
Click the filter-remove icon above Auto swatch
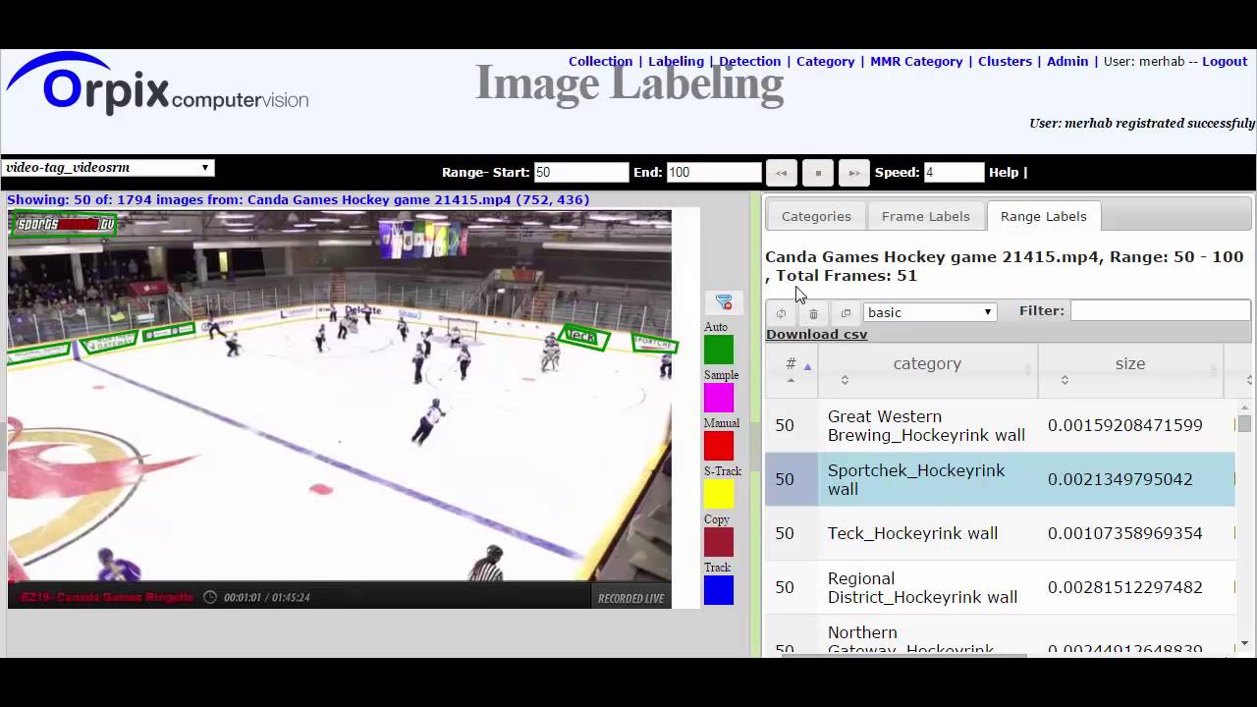(x=724, y=302)
